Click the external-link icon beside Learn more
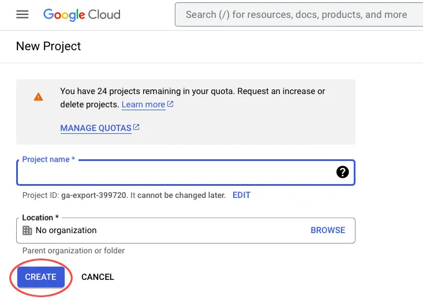 [171, 104]
